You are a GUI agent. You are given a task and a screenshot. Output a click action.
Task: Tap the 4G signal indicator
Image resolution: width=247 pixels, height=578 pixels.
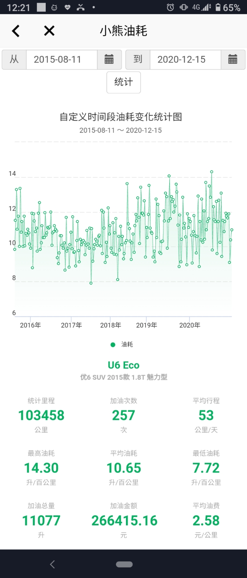click(x=202, y=7)
